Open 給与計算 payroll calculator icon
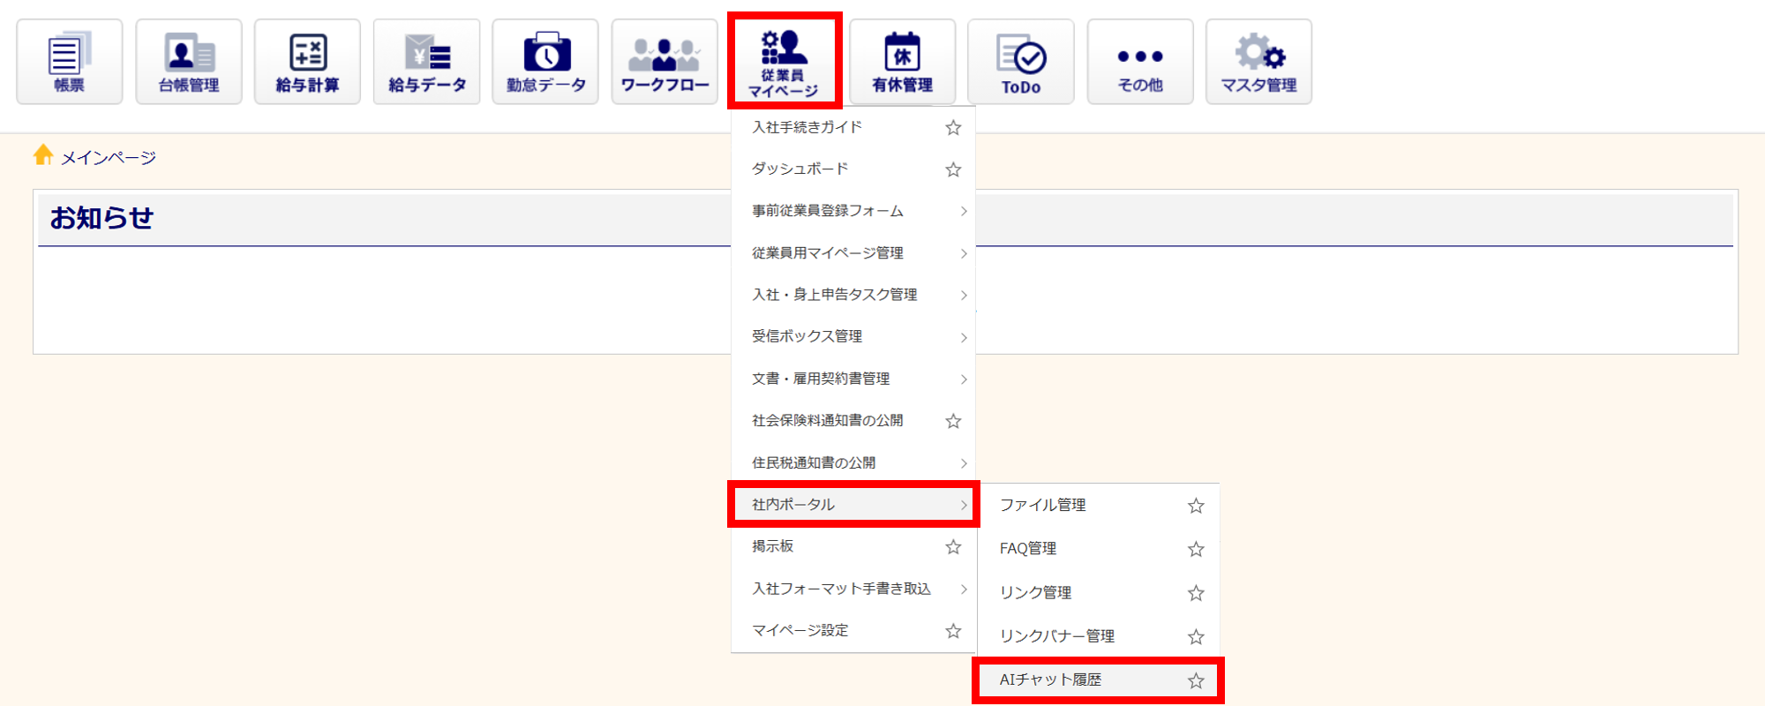Screen dimensions: 1765x706 coord(307,62)
